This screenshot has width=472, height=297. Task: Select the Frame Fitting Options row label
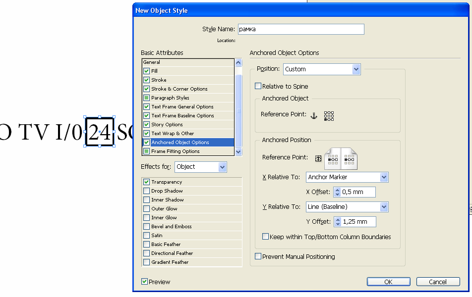(176, 151)
